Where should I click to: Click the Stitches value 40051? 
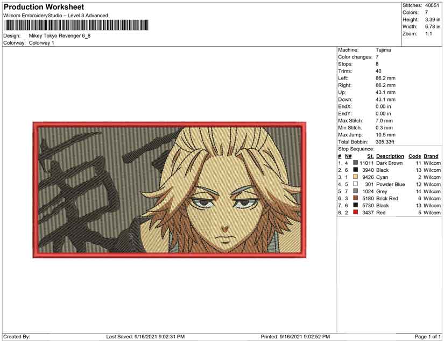pyautogui.click(x=432, y=5)
